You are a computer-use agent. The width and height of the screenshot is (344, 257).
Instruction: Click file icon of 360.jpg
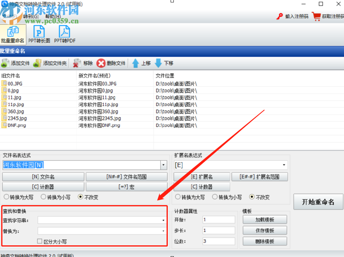4,111
